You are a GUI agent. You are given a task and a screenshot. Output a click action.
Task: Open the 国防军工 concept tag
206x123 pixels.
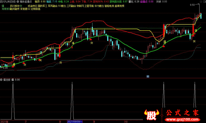tap(42, 6)
